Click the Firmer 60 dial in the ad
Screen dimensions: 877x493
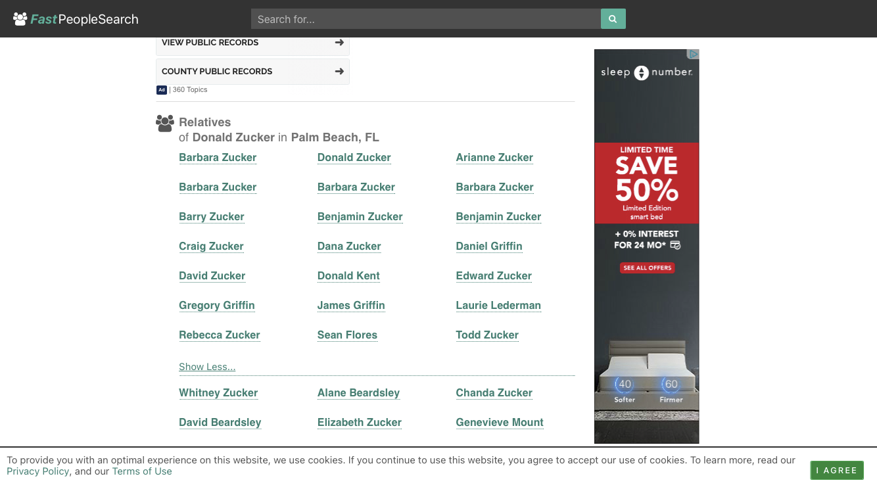click(x=671, y=385)
